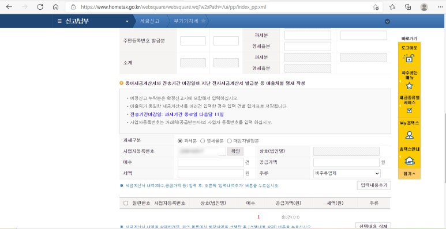Toggle favorite star next to 부가가치세
Viewport: 446px width, 229px height.
coord(203,21)
